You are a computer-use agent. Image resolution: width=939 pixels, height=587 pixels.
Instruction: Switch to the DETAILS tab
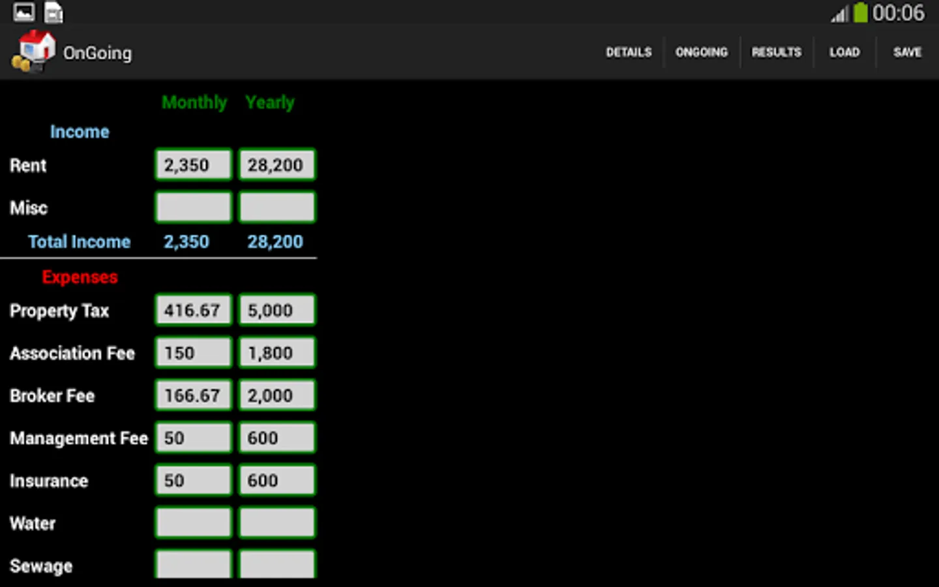[x=629, y=52]
